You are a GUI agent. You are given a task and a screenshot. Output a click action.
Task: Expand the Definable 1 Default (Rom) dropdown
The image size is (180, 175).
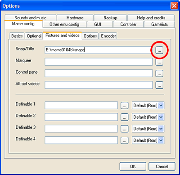click(x=161, y=105)
